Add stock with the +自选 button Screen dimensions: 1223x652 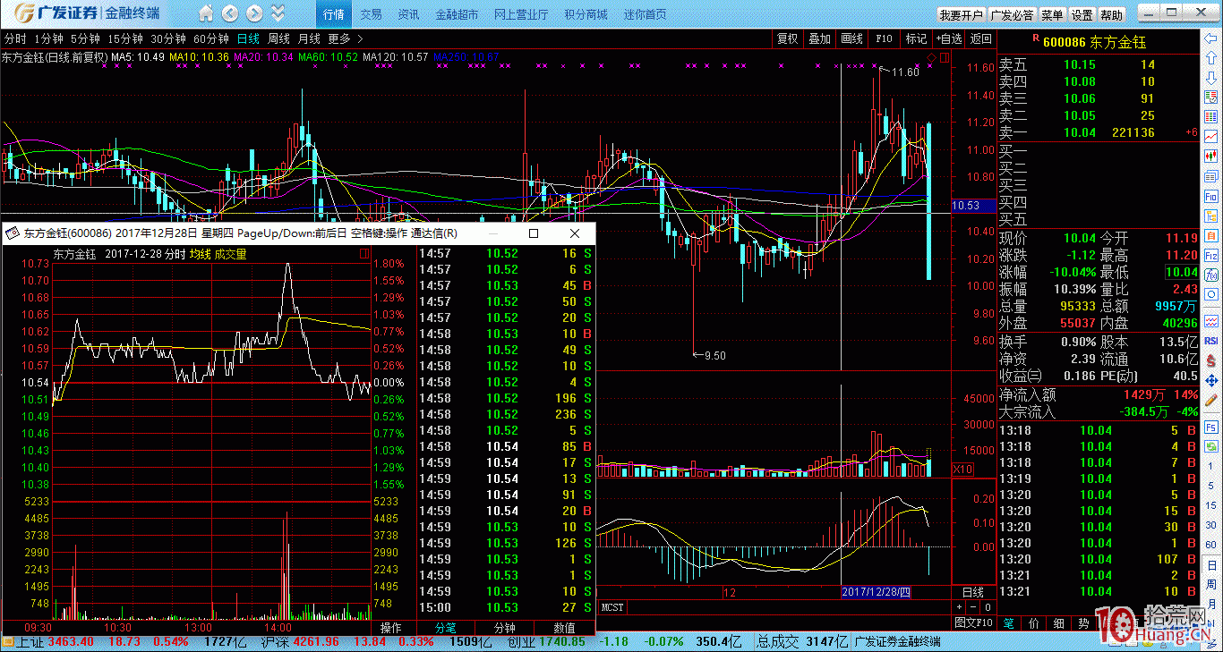[x=948, y=38]
